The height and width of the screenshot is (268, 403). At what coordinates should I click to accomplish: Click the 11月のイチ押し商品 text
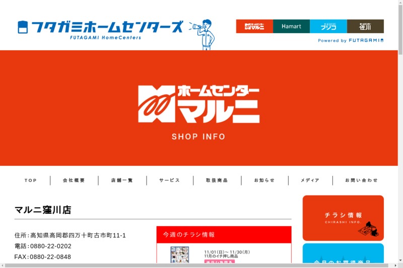coord(221,256)
